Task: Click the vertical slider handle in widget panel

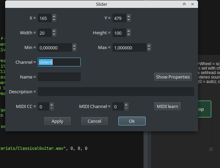Action: point(211,149)
